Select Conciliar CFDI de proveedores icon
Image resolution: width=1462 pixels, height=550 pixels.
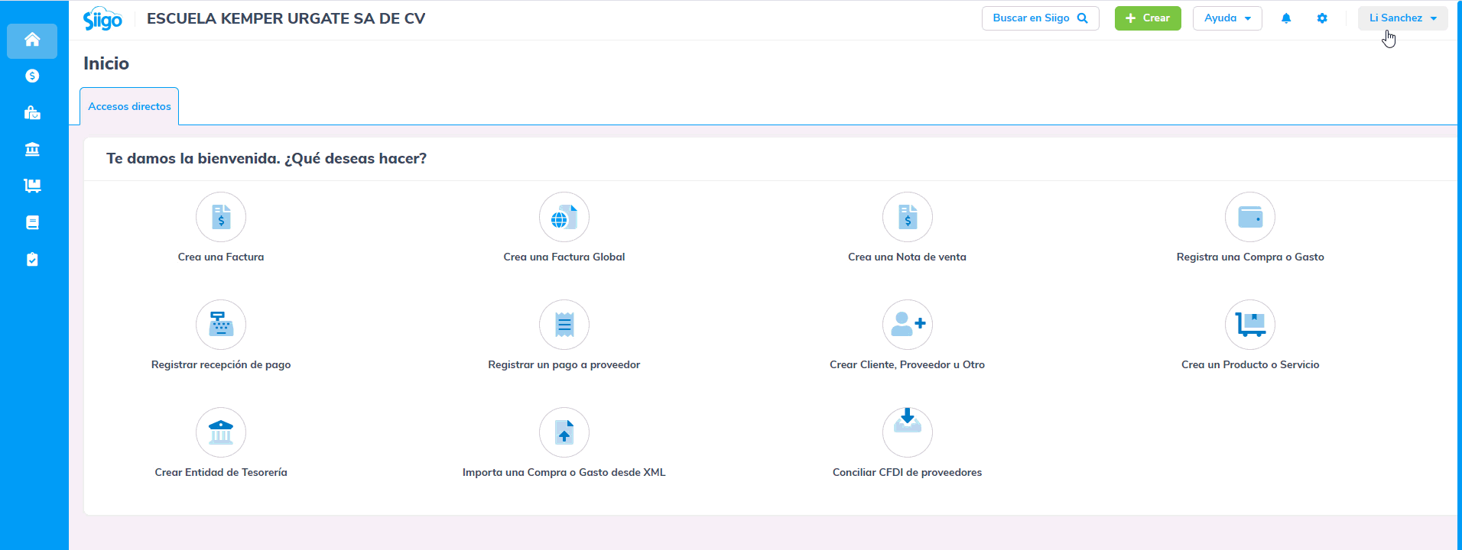click(908, 432)
